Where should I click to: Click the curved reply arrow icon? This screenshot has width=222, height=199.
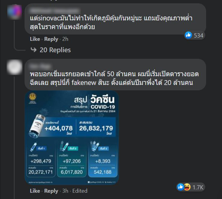click(x=34, y=50)
